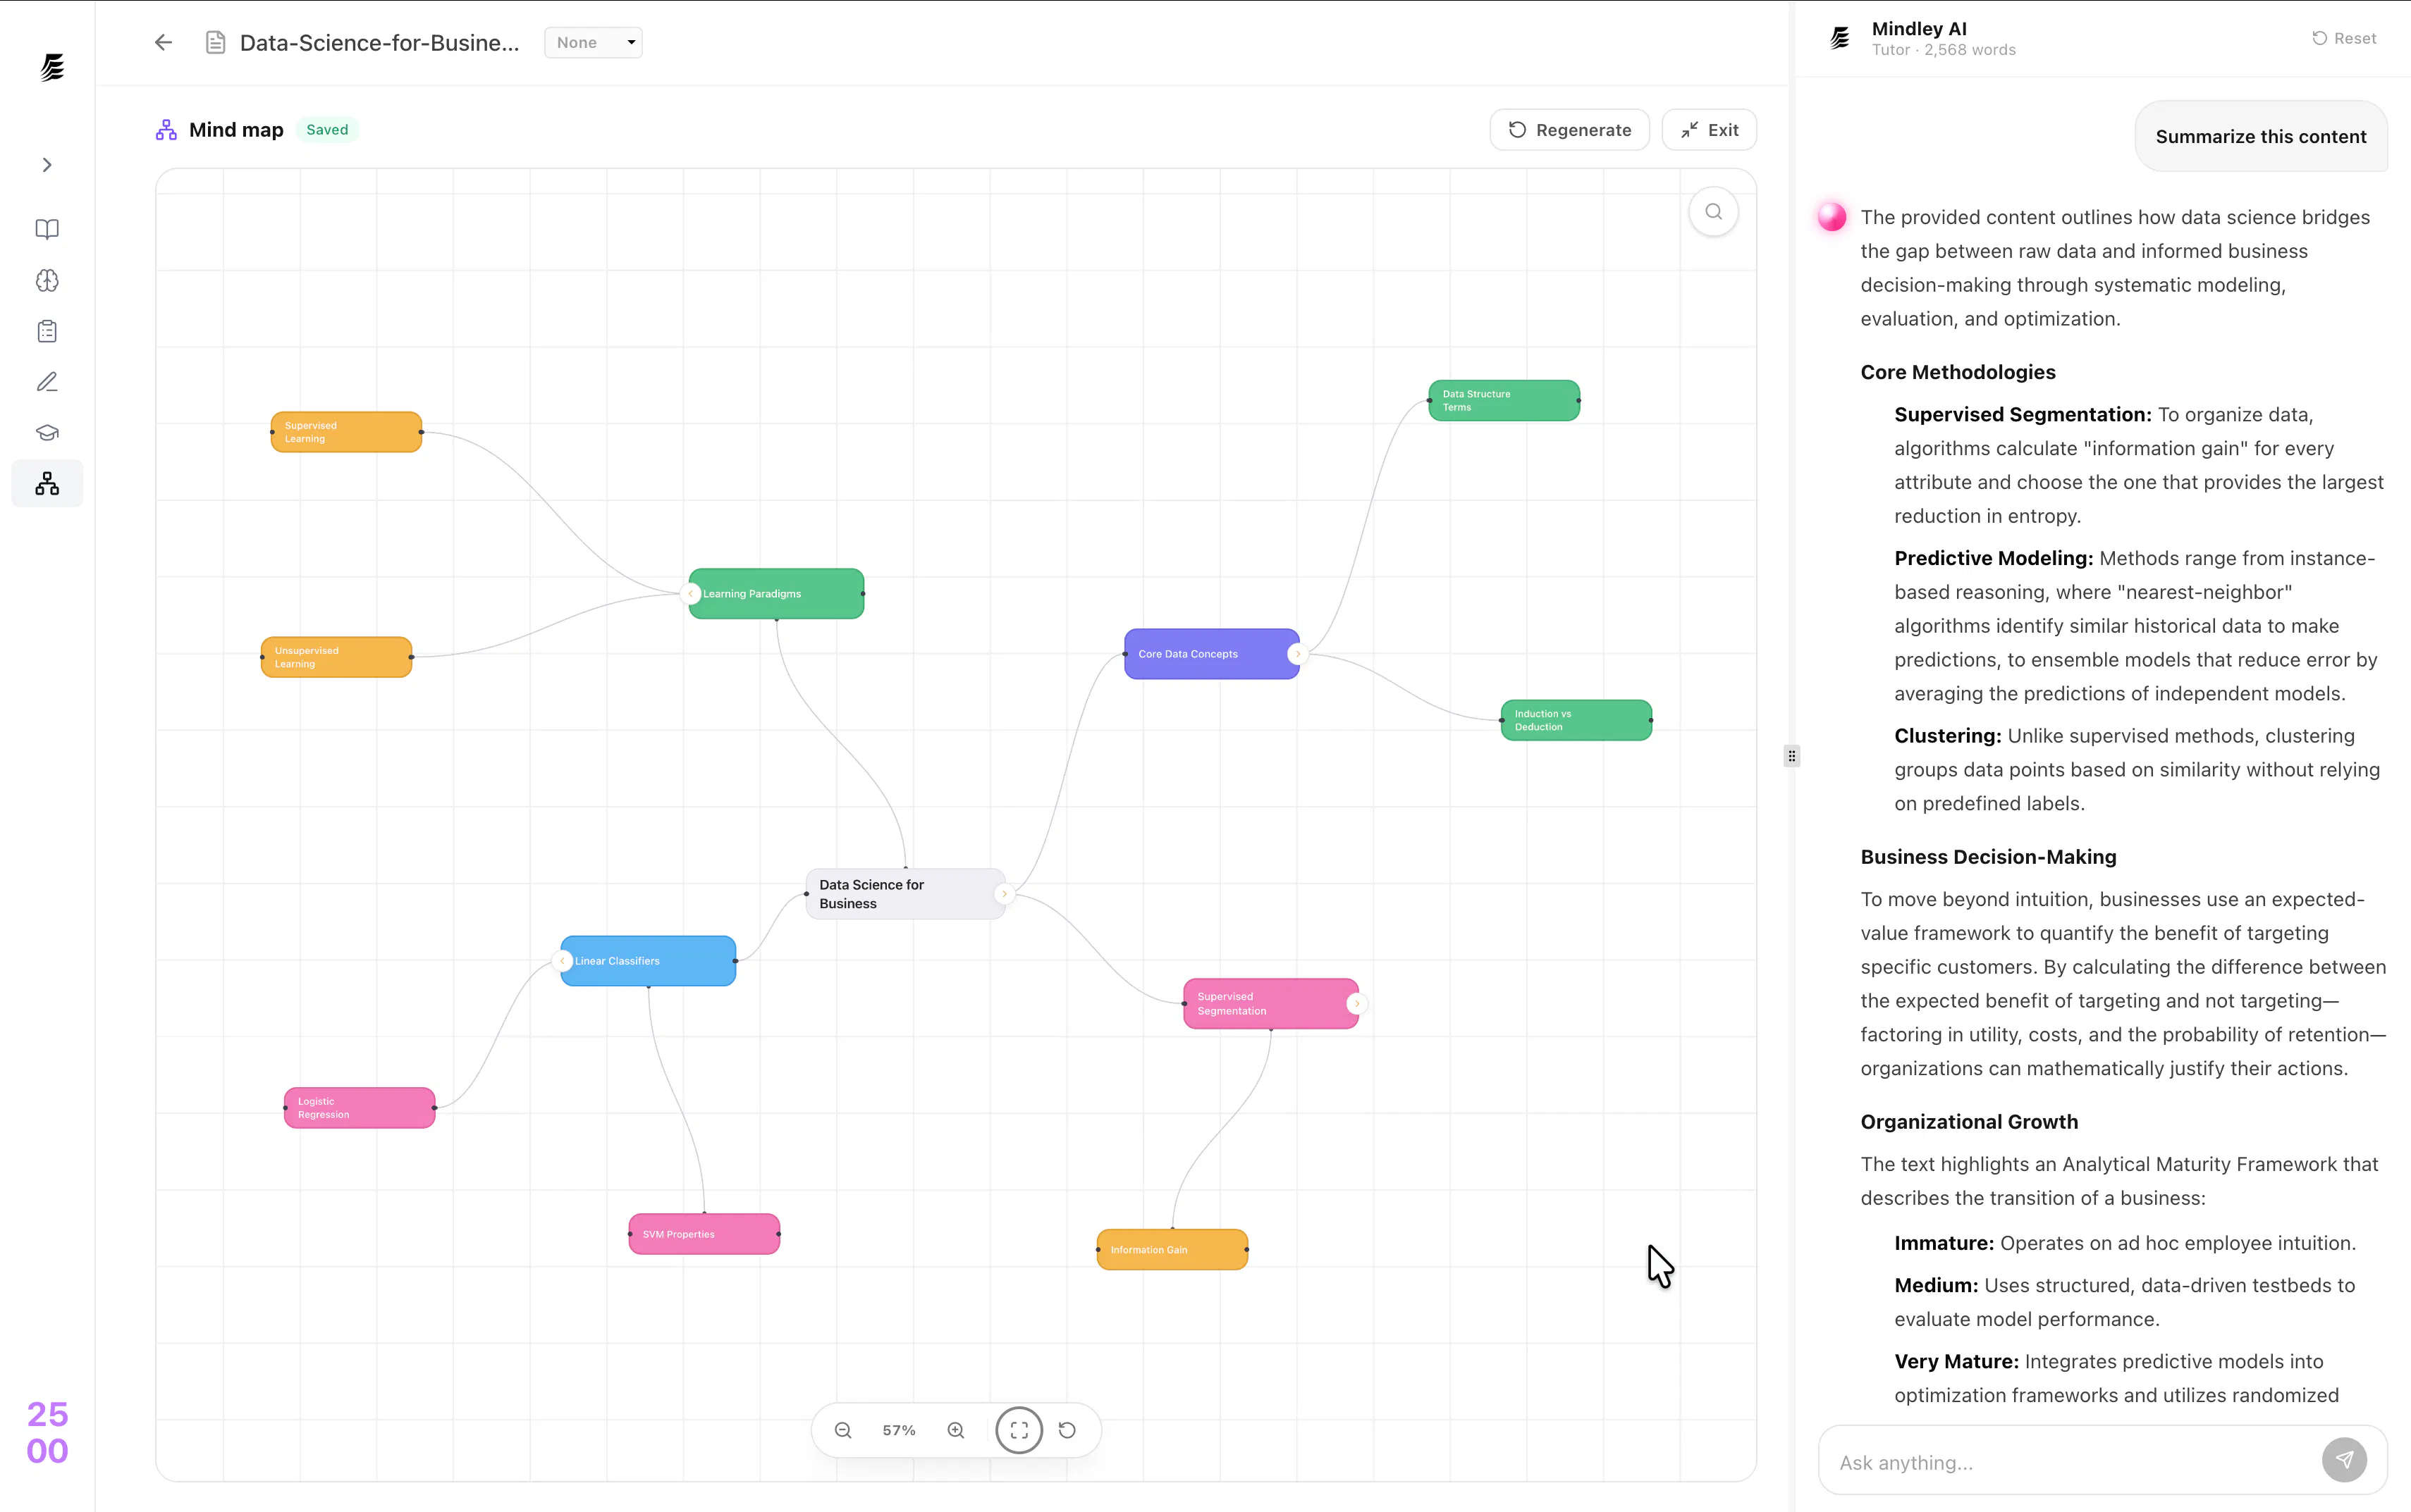Collapse the Core Data Concepts branch arrow
The height and width of the screenshot is (1512, 2411).
pyautogui.click(x=1299, y=654)
